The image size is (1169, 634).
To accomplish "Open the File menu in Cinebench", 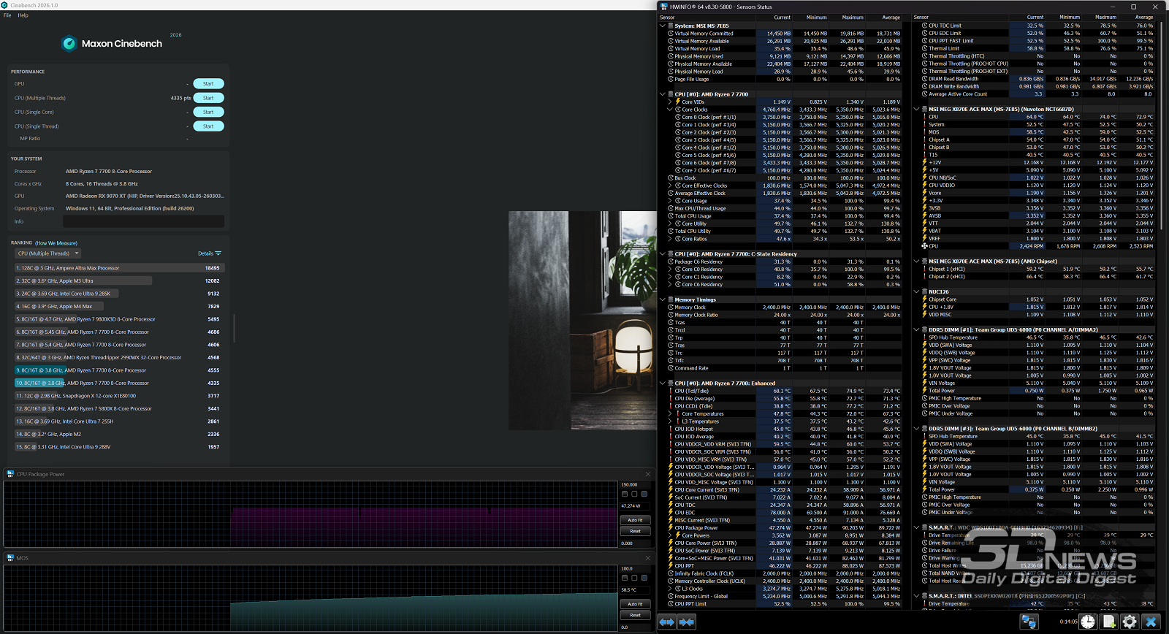I will point(7,15).
